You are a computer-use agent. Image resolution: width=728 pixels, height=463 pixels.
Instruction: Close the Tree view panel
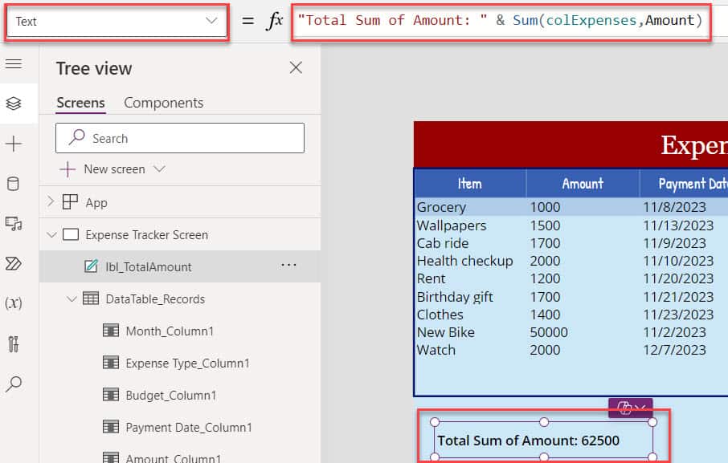coord(296,67)
